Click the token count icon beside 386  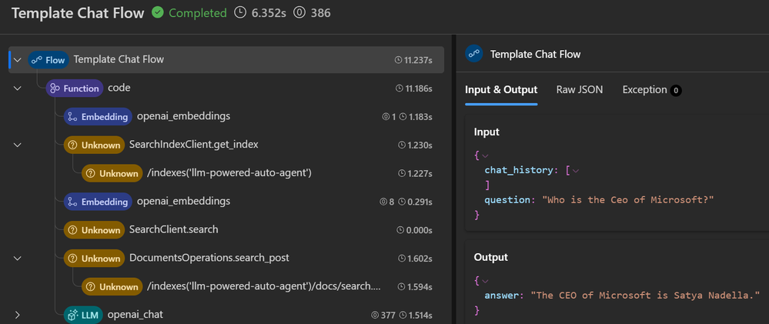[x=299, y=13]
